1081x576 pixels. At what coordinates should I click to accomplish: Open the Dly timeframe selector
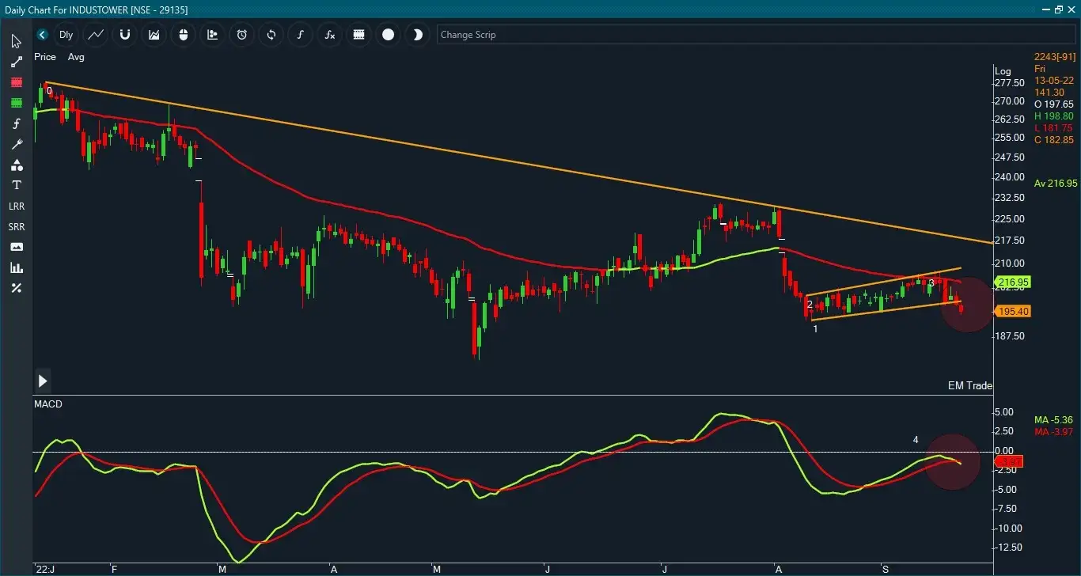(x=66, y=35)
